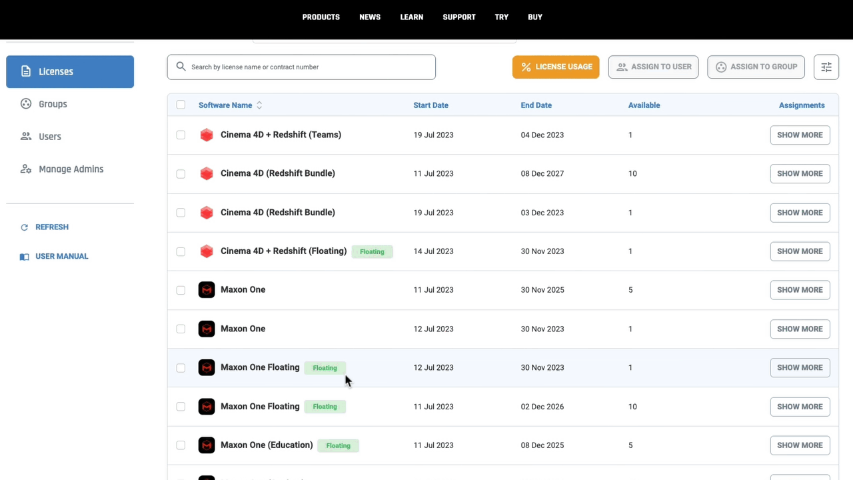The width and height of the screenshot is (853, 480).
Task: Click the '08 Dec 2027' end date cell
Action: pyautogui.click(x=542, y=173)
